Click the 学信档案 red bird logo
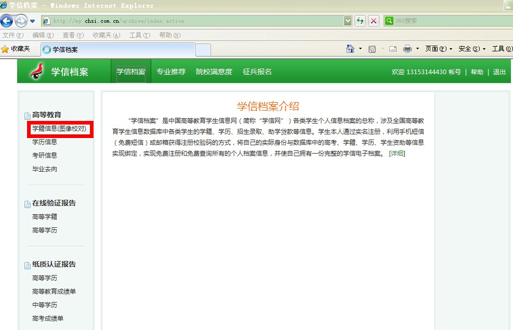 [37, 71]
